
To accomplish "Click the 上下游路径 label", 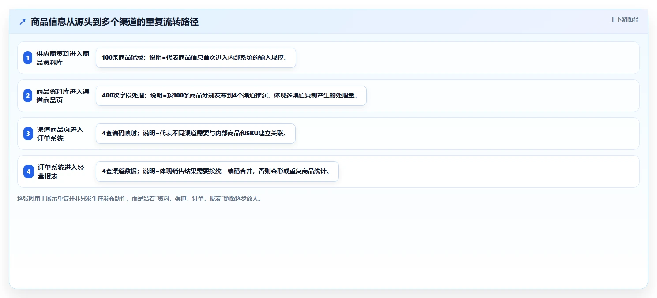I will [x=624, y=19].
